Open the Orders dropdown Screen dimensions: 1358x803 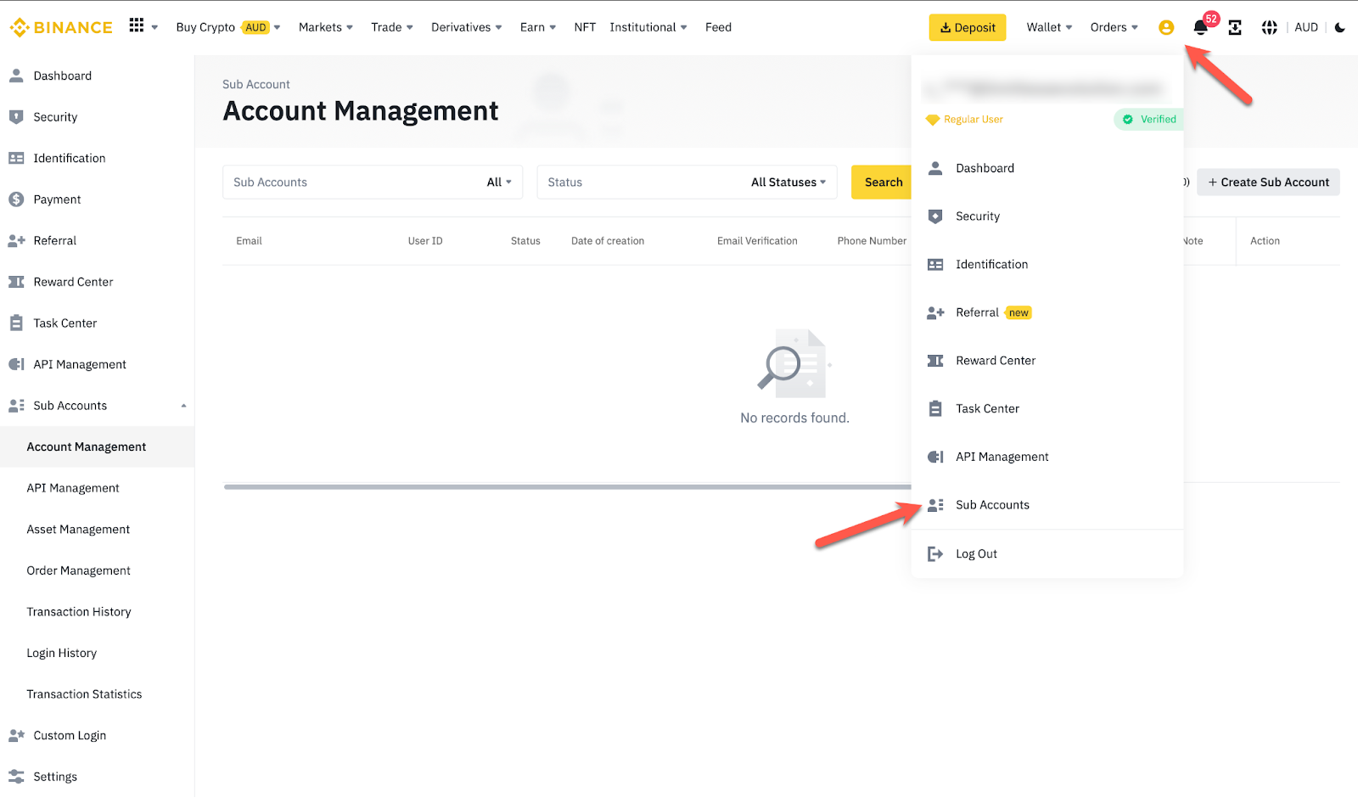tap(1114, 27)
